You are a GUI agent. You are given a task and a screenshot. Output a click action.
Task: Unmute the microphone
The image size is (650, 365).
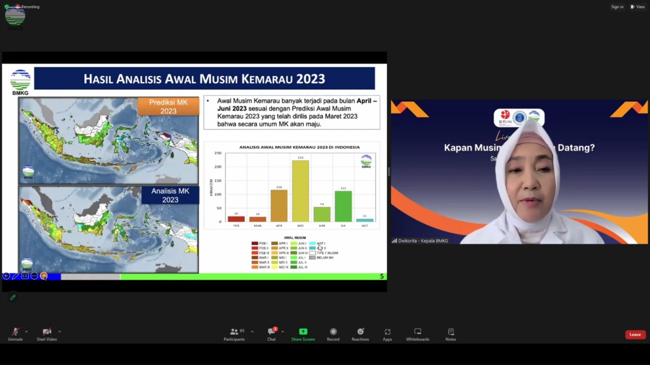coord(15,334)
